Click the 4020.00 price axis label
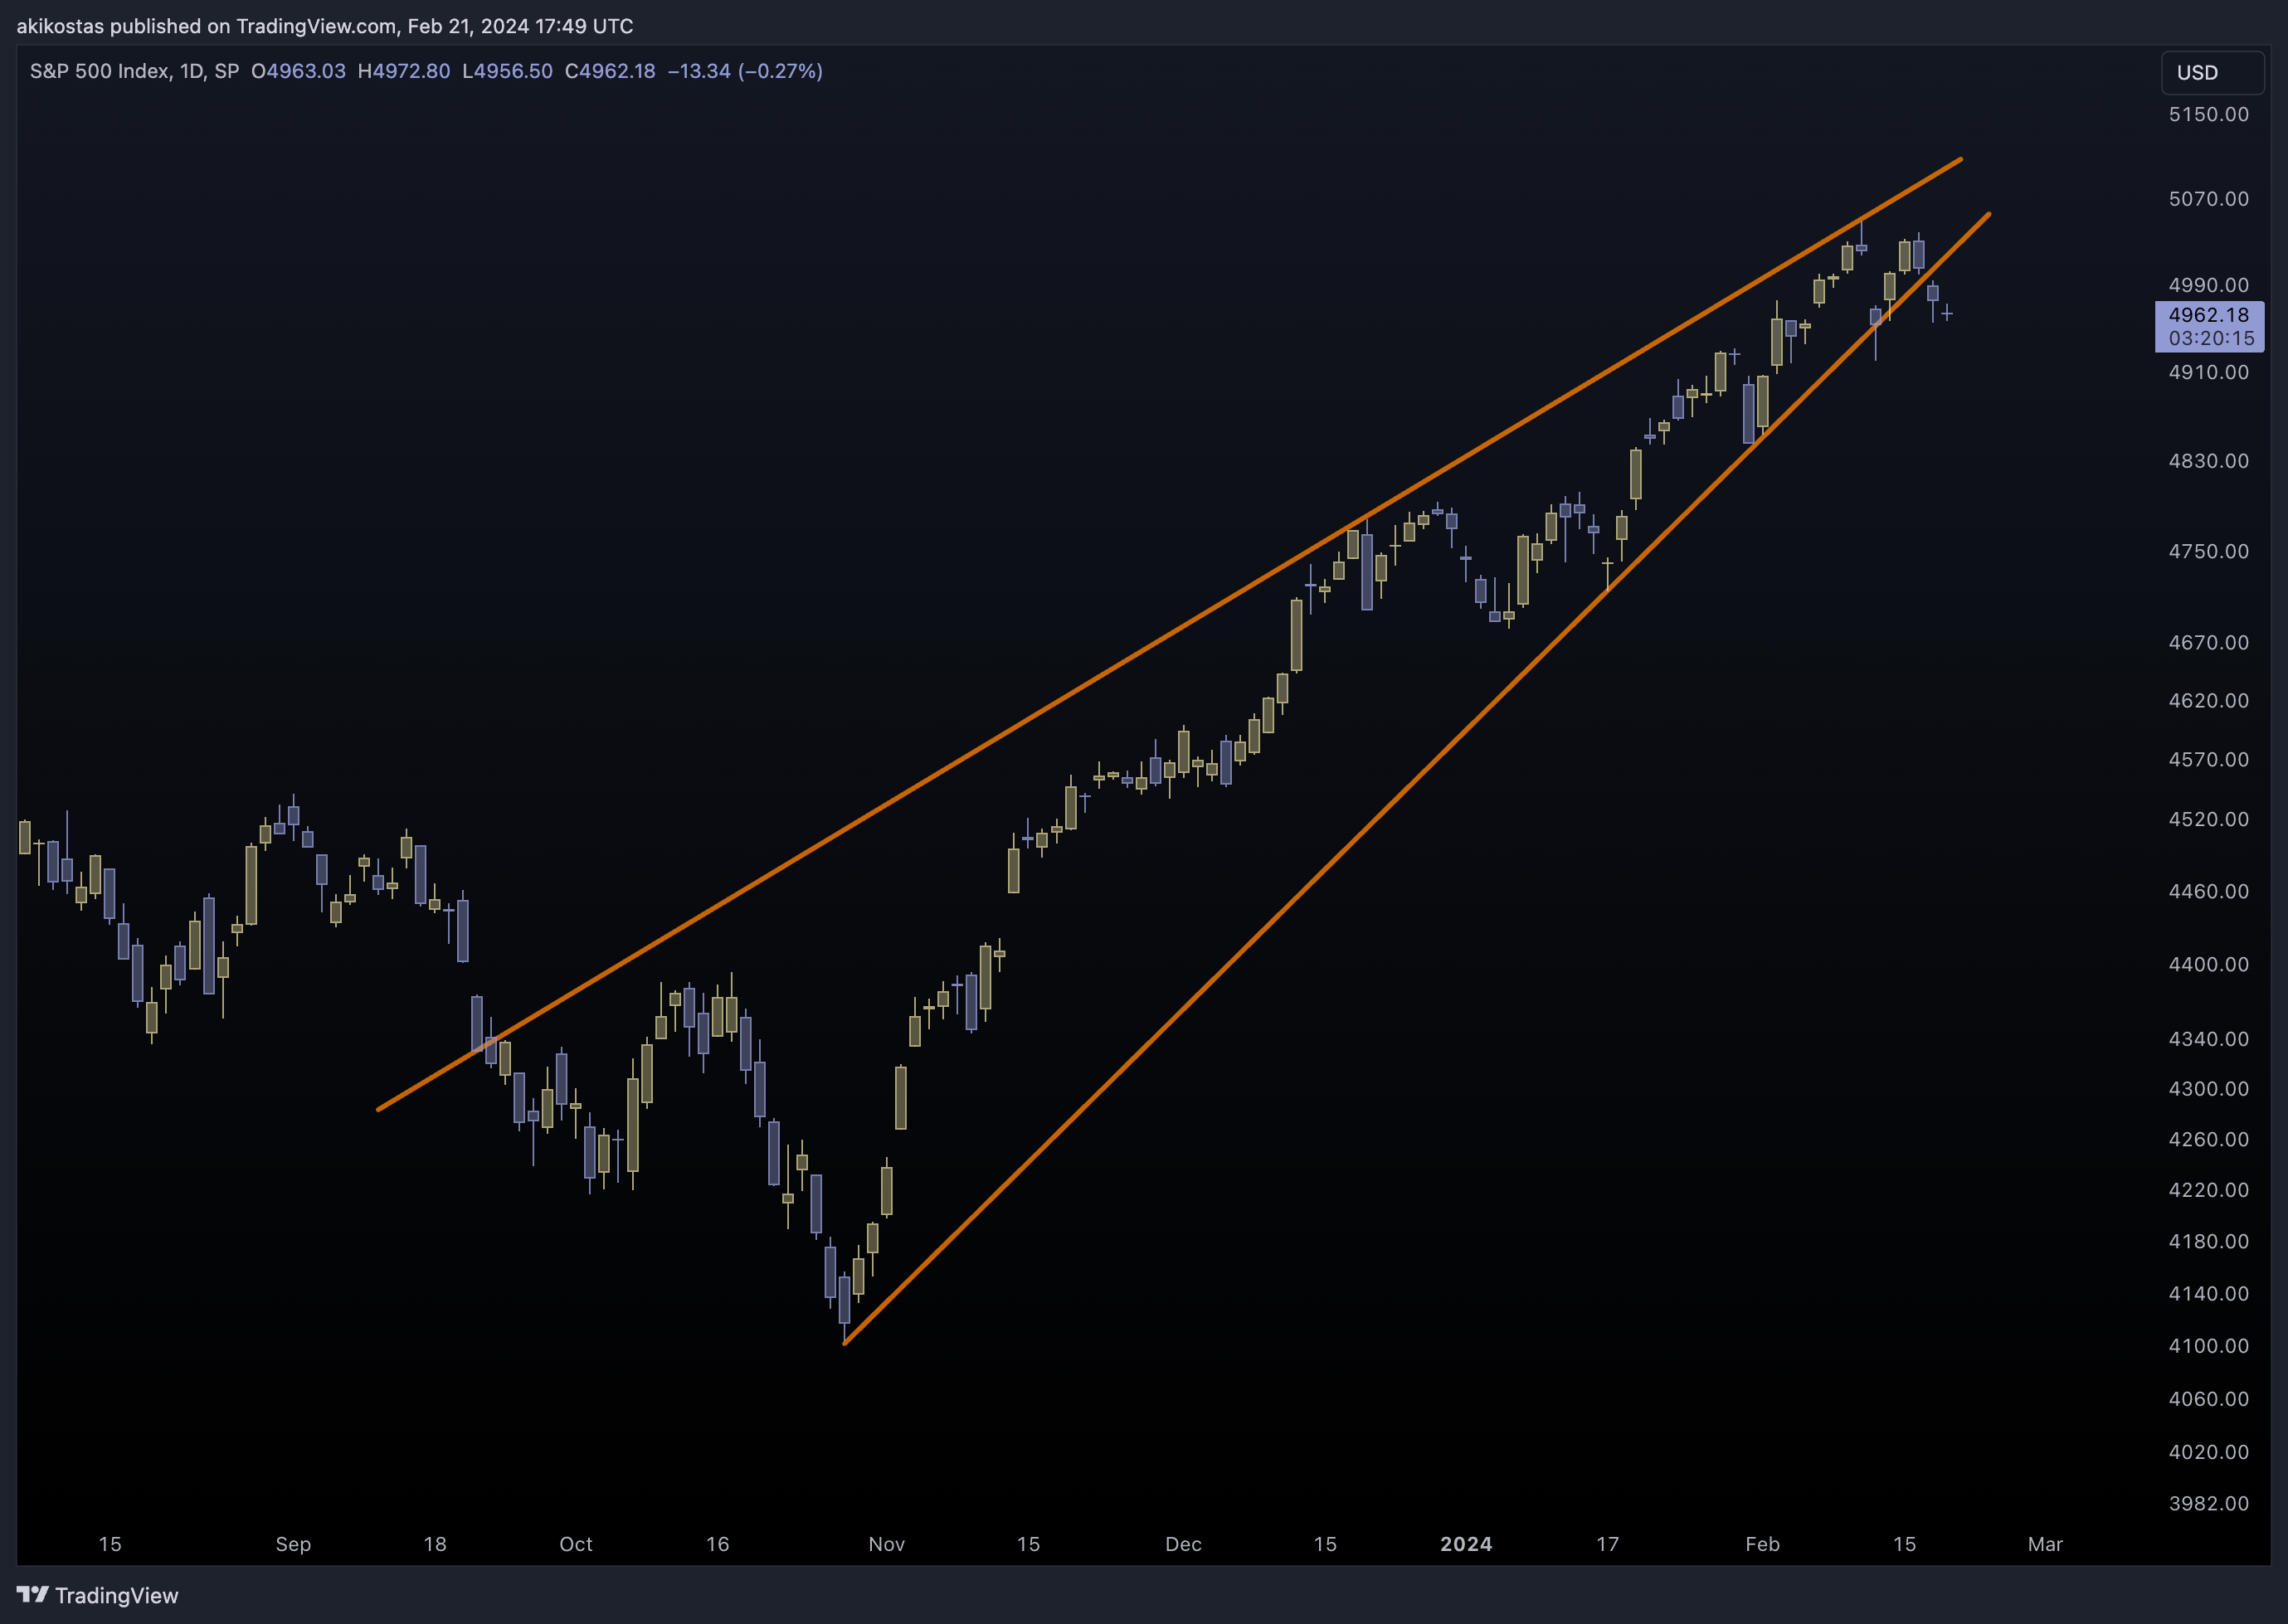 (2208, 1452)
